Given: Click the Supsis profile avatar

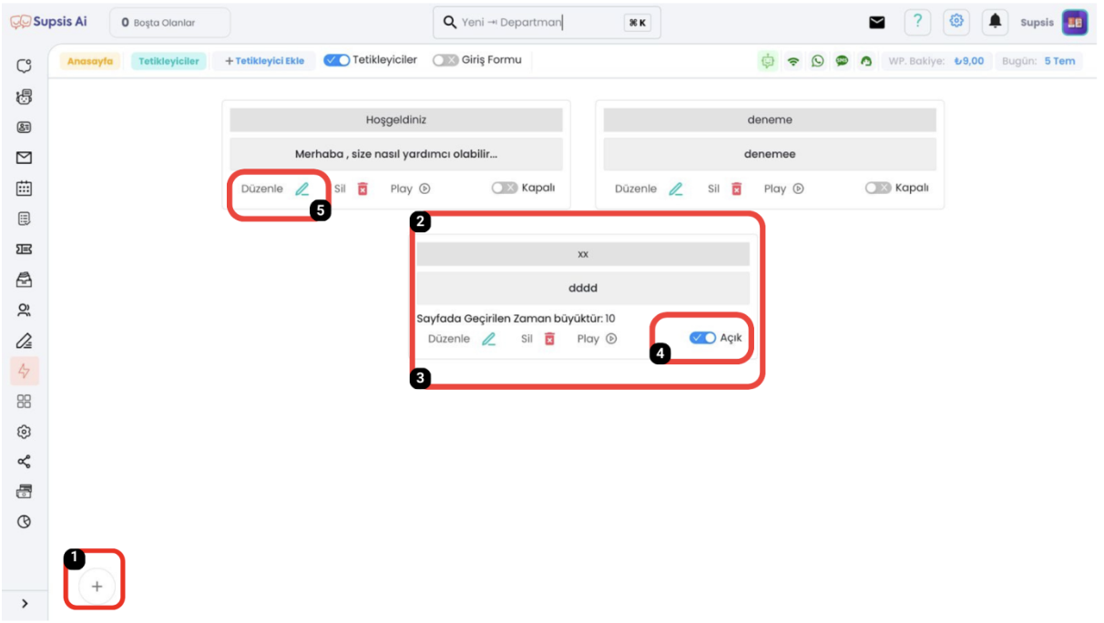Looking at the screenshot, I should [1076, 23].
